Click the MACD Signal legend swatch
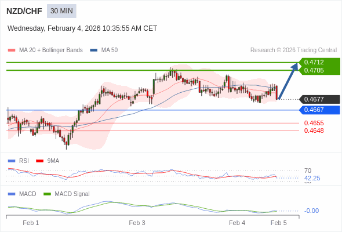 click(47, 194)
